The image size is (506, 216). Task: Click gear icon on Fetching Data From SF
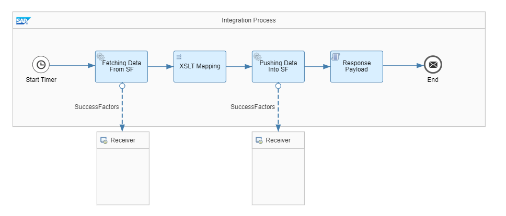(x=100, y=57)
